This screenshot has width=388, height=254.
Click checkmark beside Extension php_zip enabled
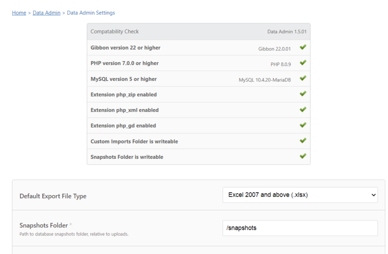point(303,94)
